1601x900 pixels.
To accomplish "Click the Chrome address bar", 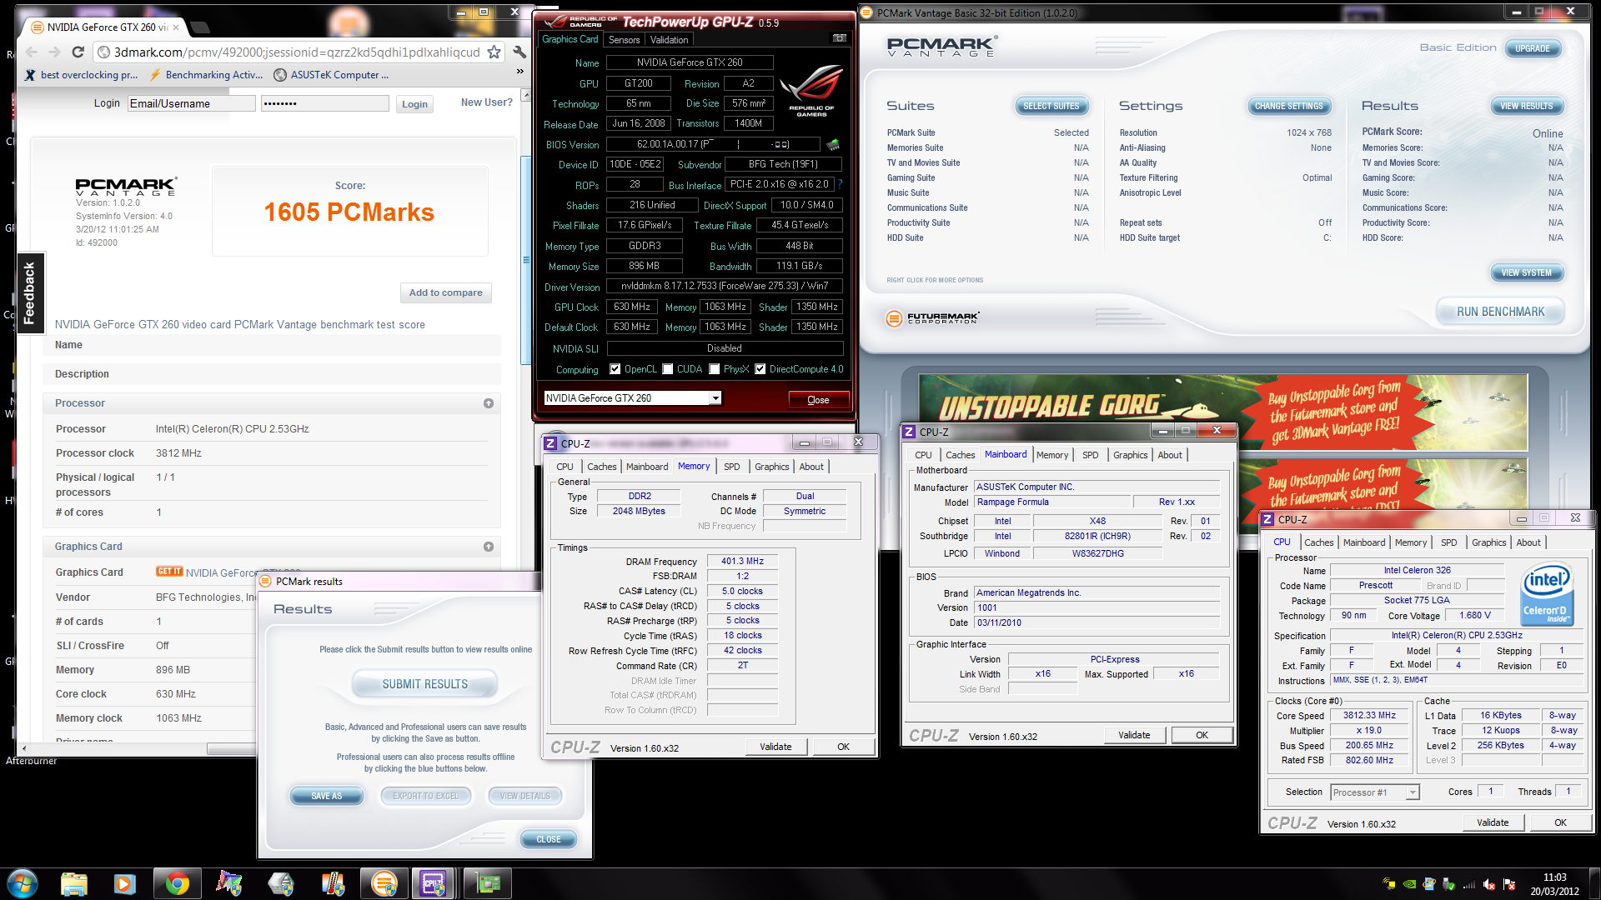I will point(297,52).
